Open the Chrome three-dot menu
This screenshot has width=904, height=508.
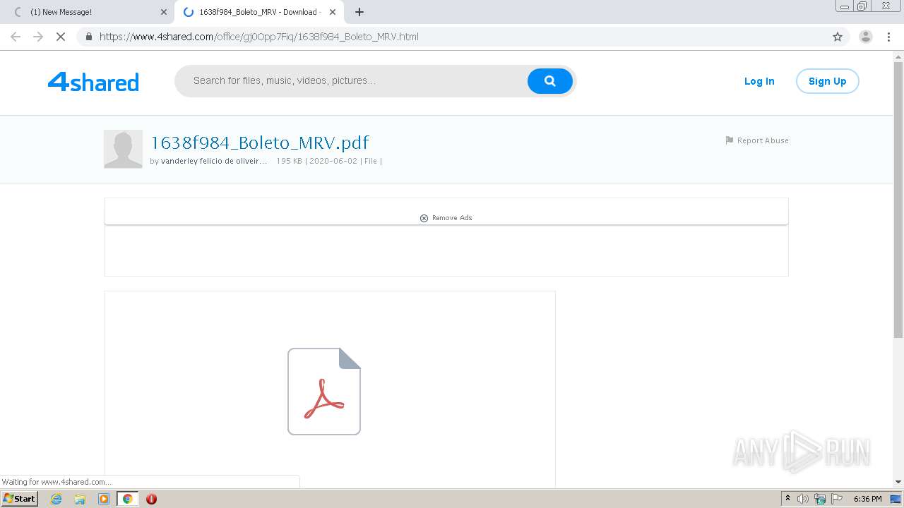[x=888, y=37]
